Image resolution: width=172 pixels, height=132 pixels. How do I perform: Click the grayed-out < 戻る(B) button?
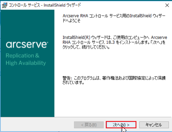click(x=89, y=125)
